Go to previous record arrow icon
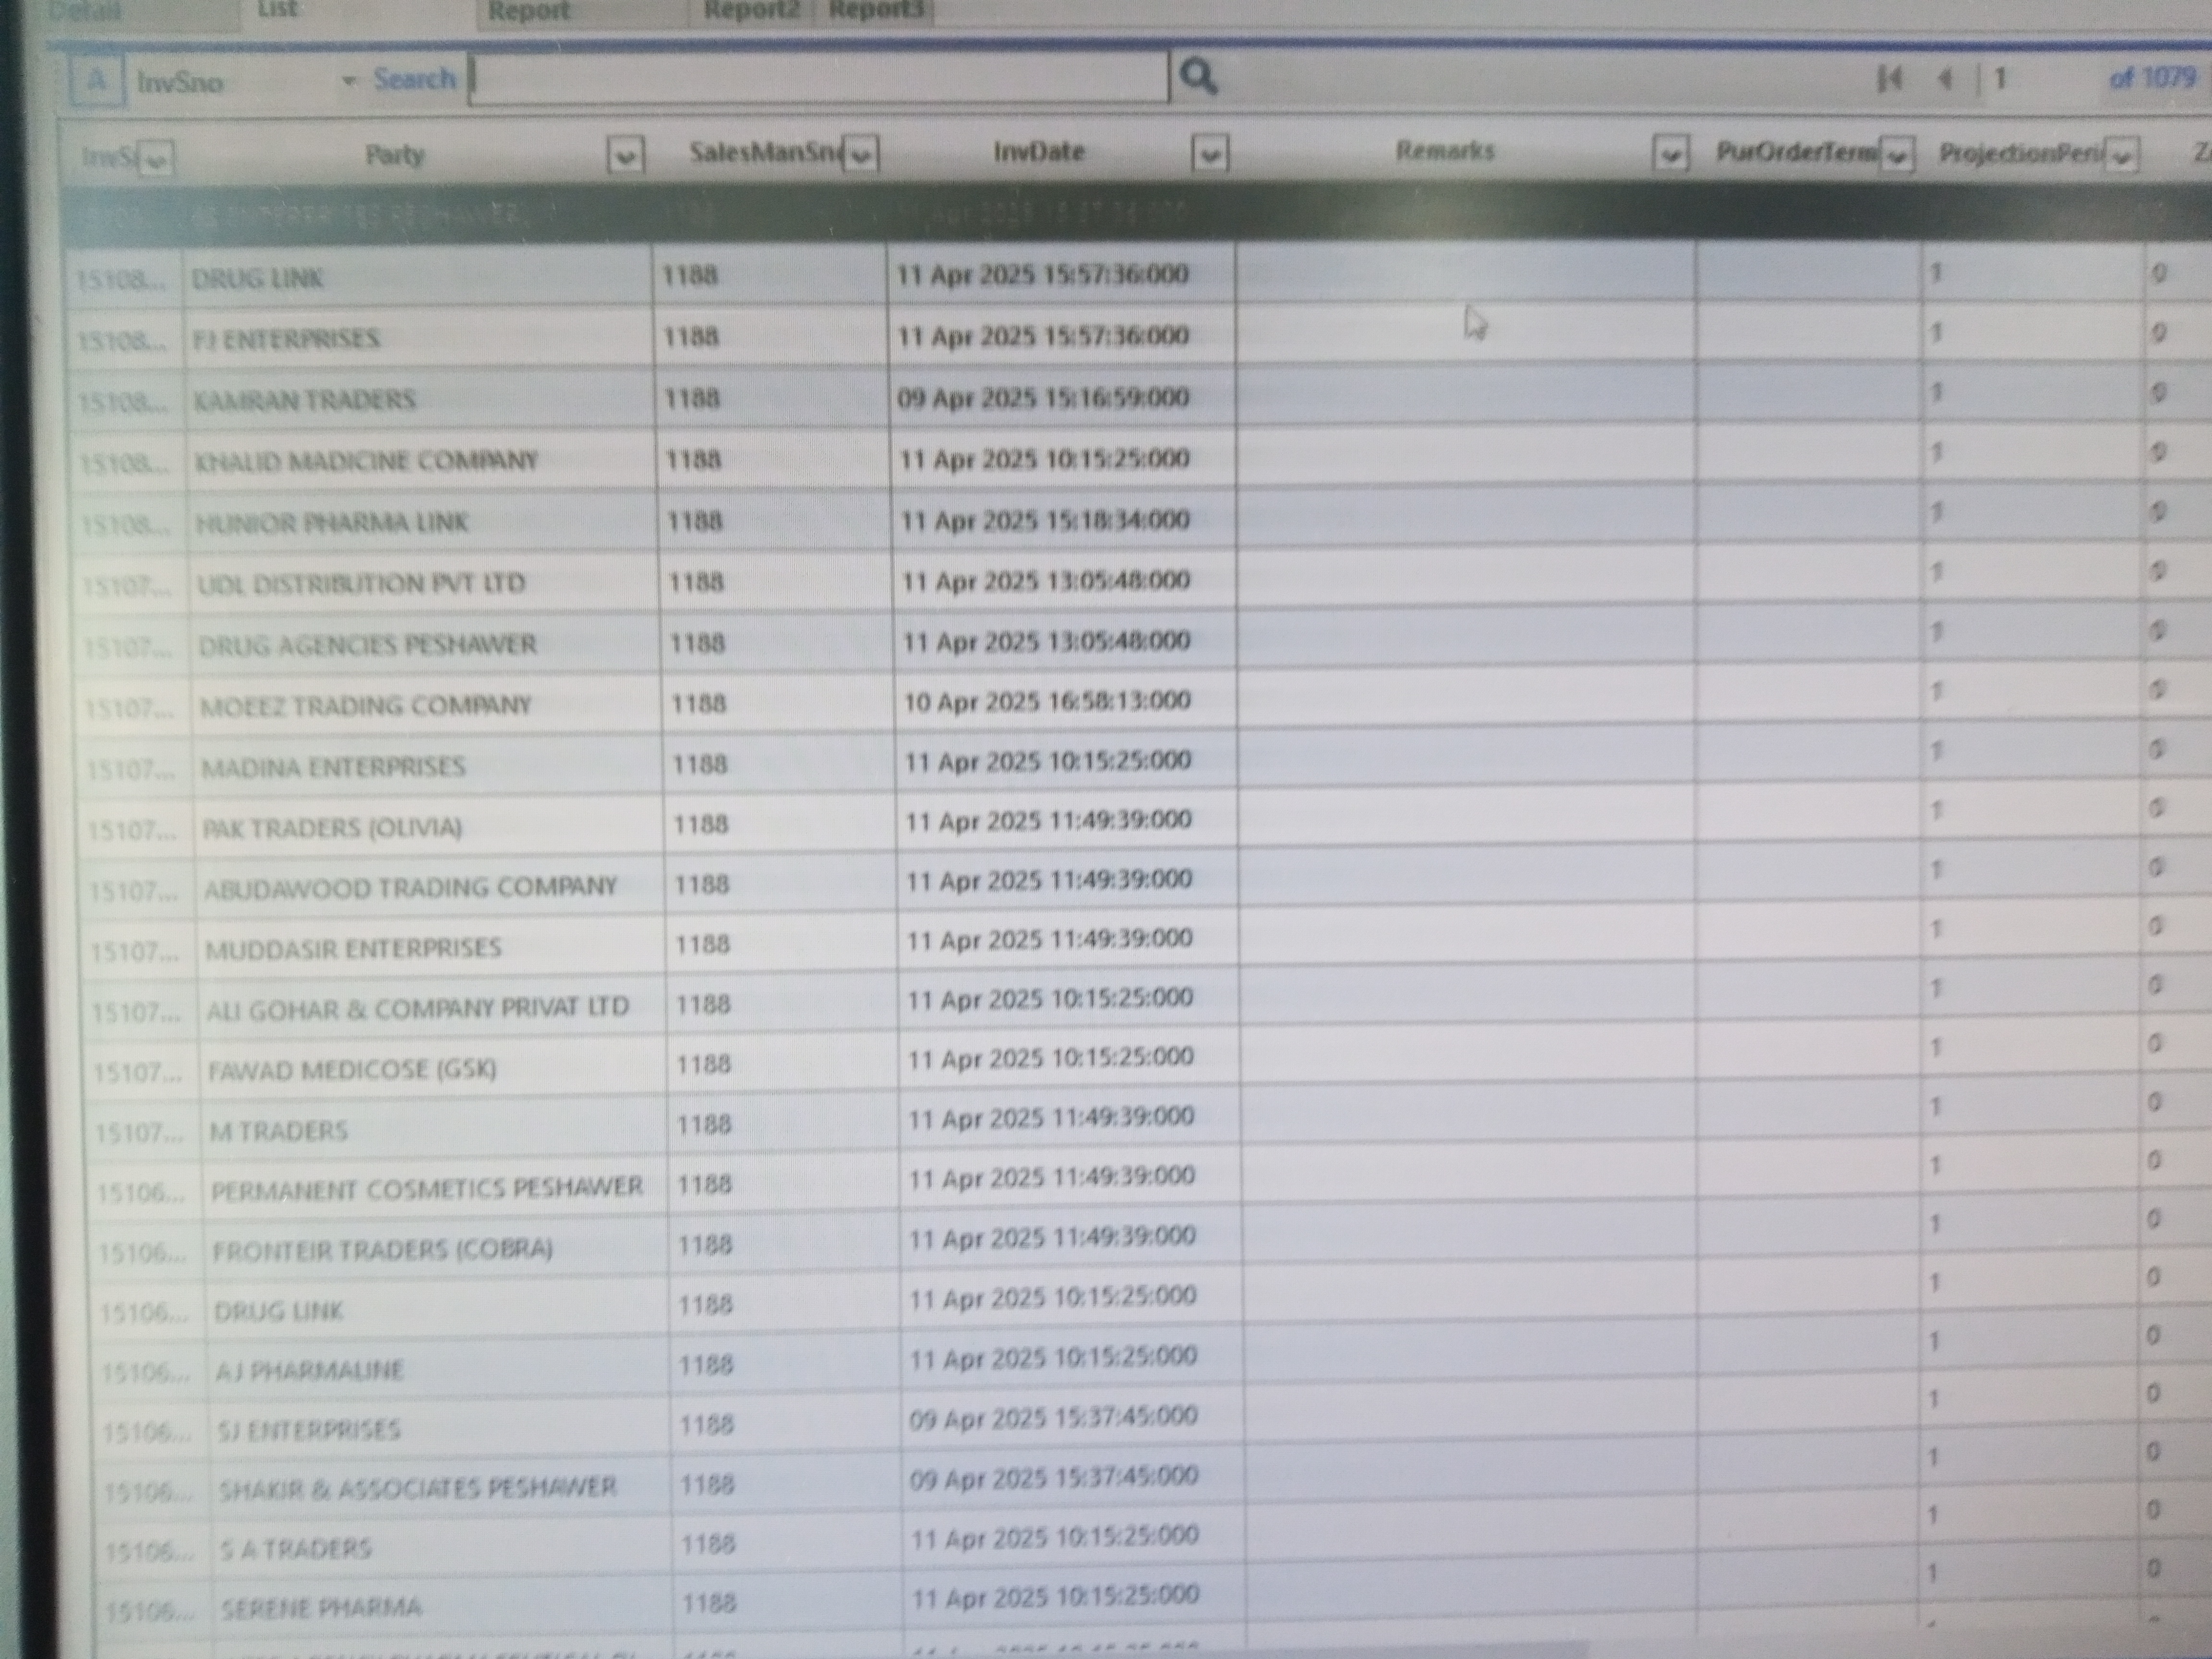This screenshot has height=1659, width=2212. pyautogui.click(x=1945, y=78)
